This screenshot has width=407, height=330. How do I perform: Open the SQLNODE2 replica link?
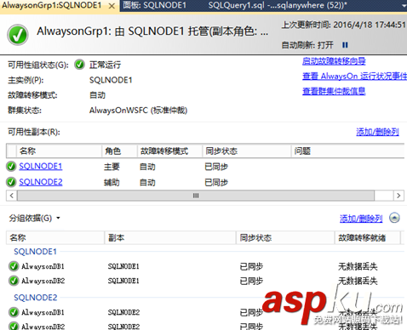(x=41, y=182)
